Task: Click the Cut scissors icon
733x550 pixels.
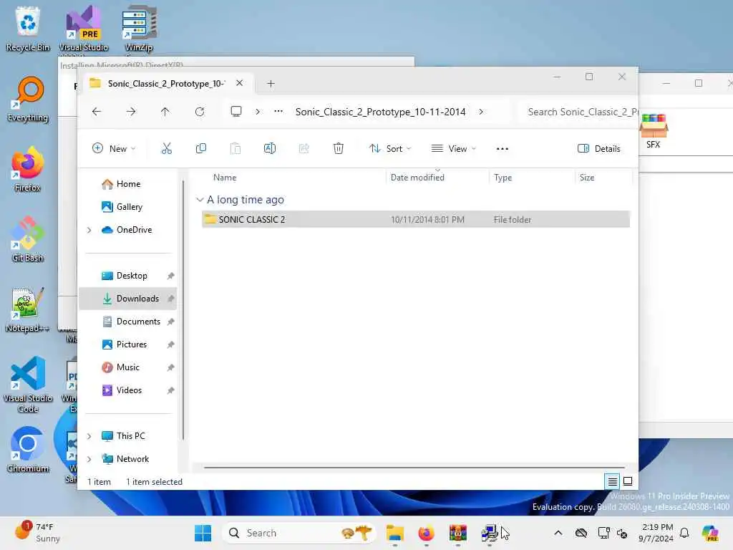Action: [166, 149]
